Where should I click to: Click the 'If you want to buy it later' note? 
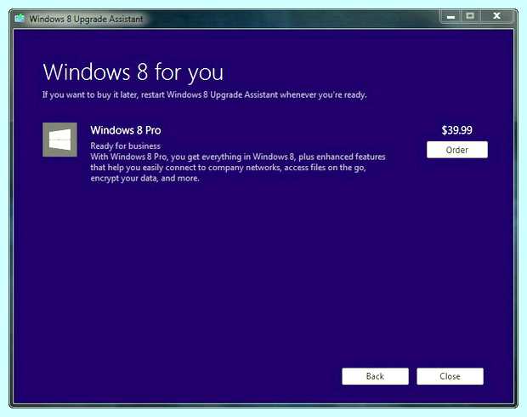tap(204, 95)
